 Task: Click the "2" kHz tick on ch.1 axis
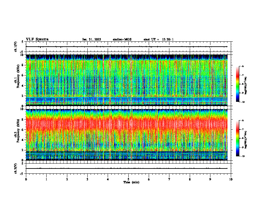click(23, 96)
